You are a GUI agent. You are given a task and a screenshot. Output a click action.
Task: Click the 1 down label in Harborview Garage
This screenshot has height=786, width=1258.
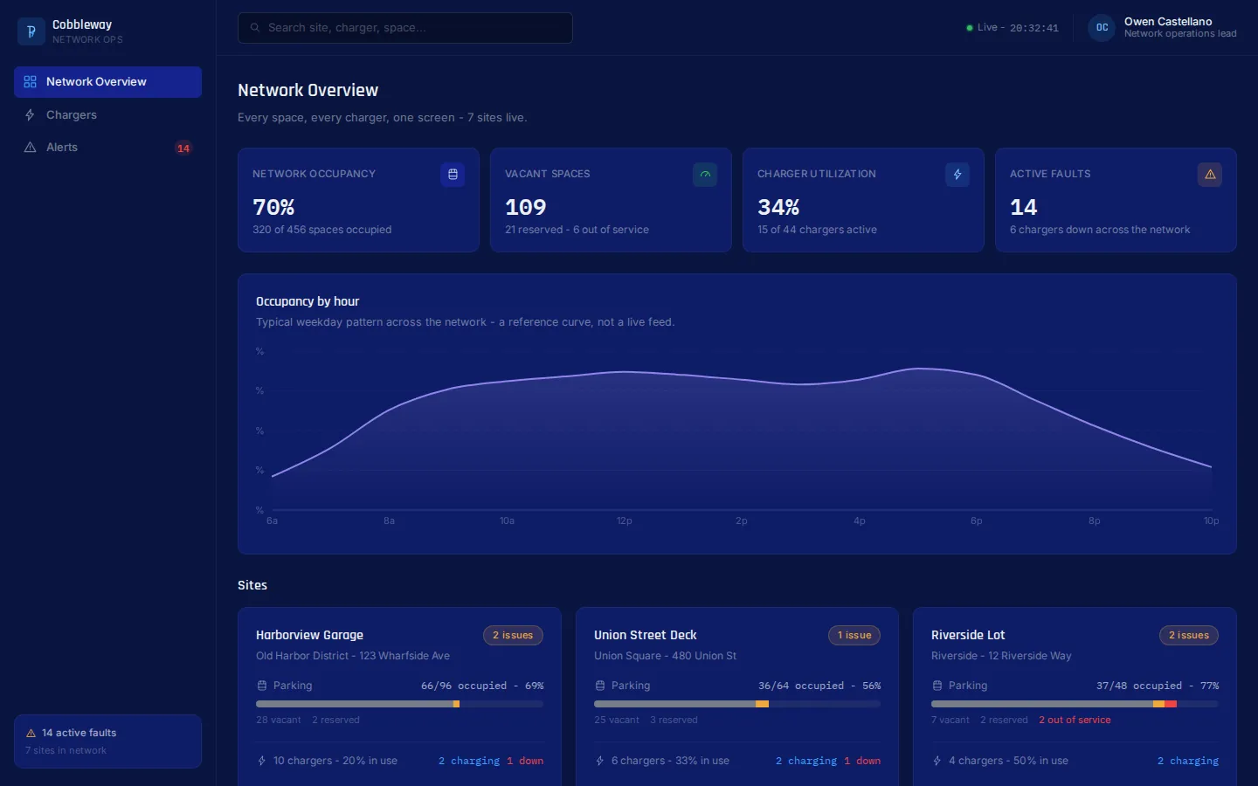[x=525, y=762]
